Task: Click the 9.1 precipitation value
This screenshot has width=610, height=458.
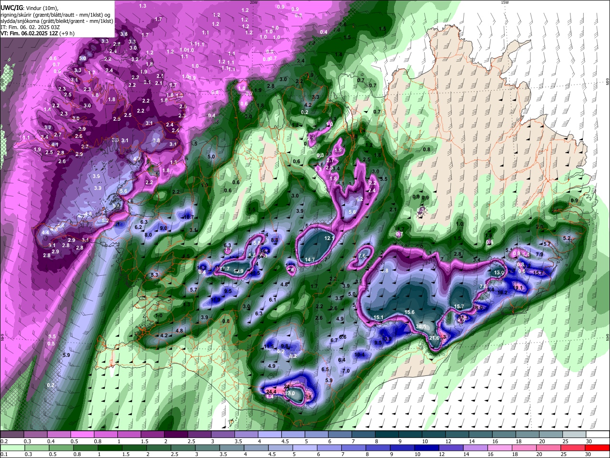Action: tap(519, 288)
